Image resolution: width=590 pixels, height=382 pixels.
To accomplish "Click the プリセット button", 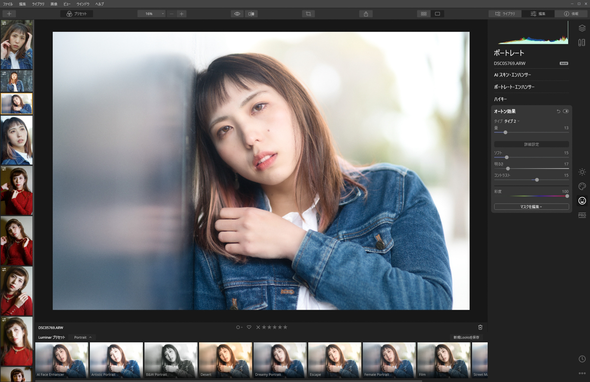I will 77,14.
